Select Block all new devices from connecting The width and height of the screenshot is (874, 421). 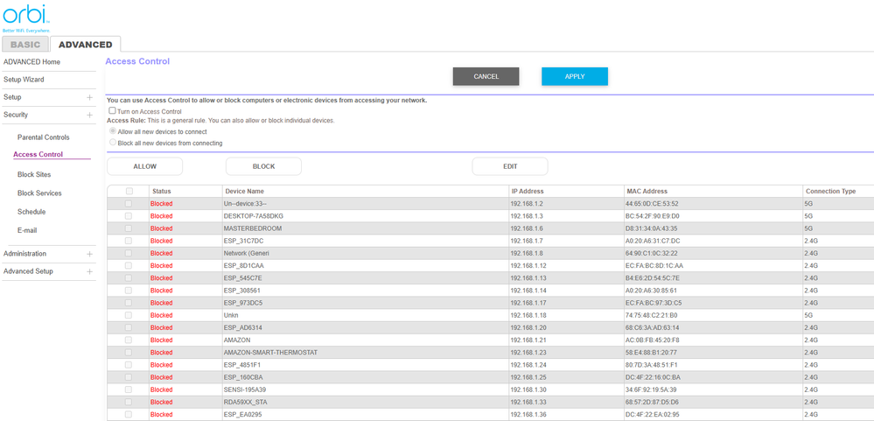tap(112, 143)
